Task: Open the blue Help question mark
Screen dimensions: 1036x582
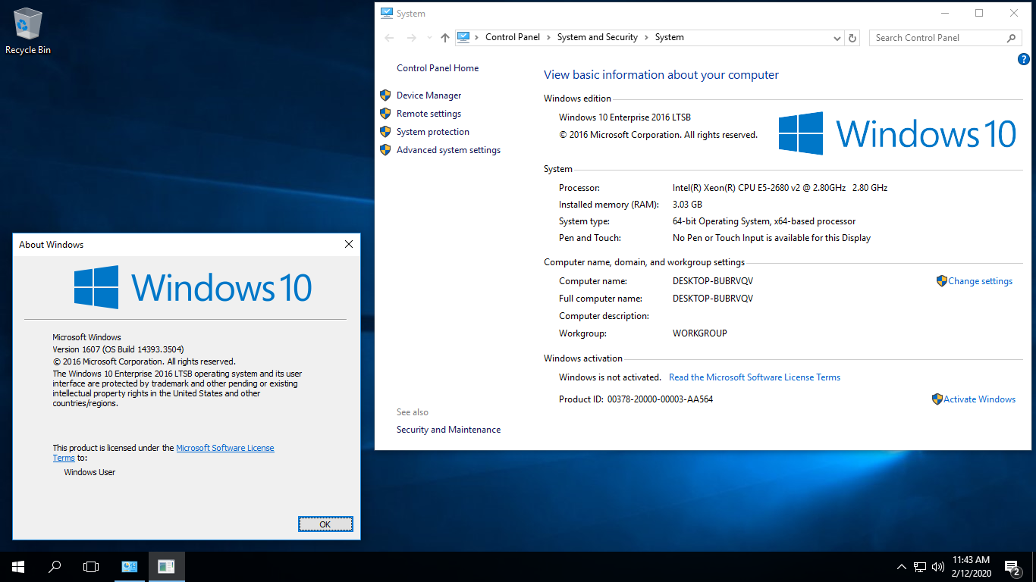Action: pos(1023,59)
